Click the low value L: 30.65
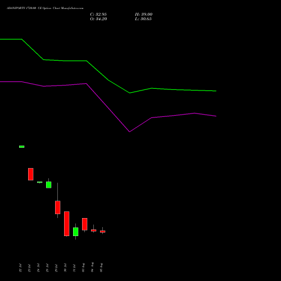281x281 pixels. tap(143, 19)
